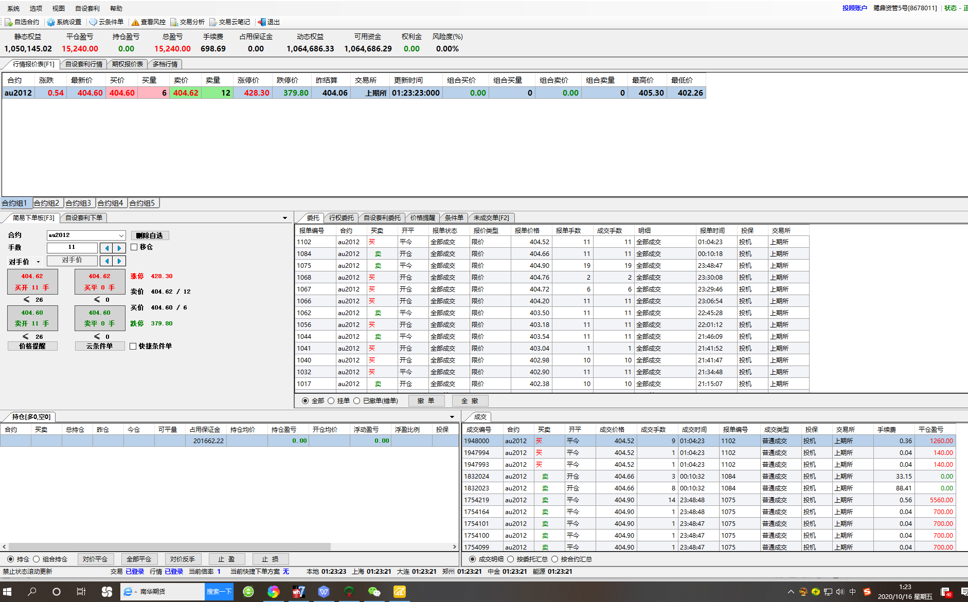
Task: Open the blue shield taskbar icon
Action: coord(324,592)
